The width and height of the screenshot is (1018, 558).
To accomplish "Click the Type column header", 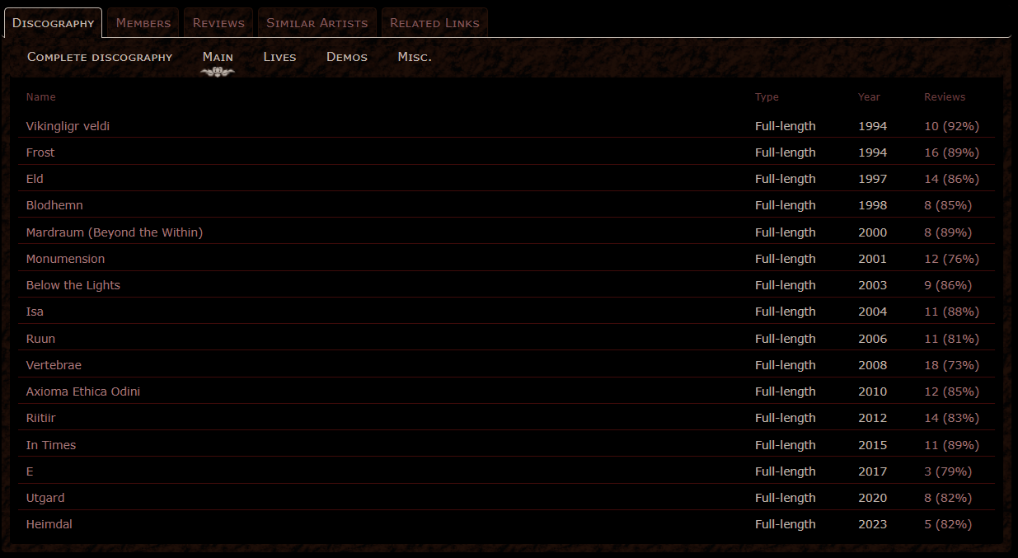I will [767, 97].
